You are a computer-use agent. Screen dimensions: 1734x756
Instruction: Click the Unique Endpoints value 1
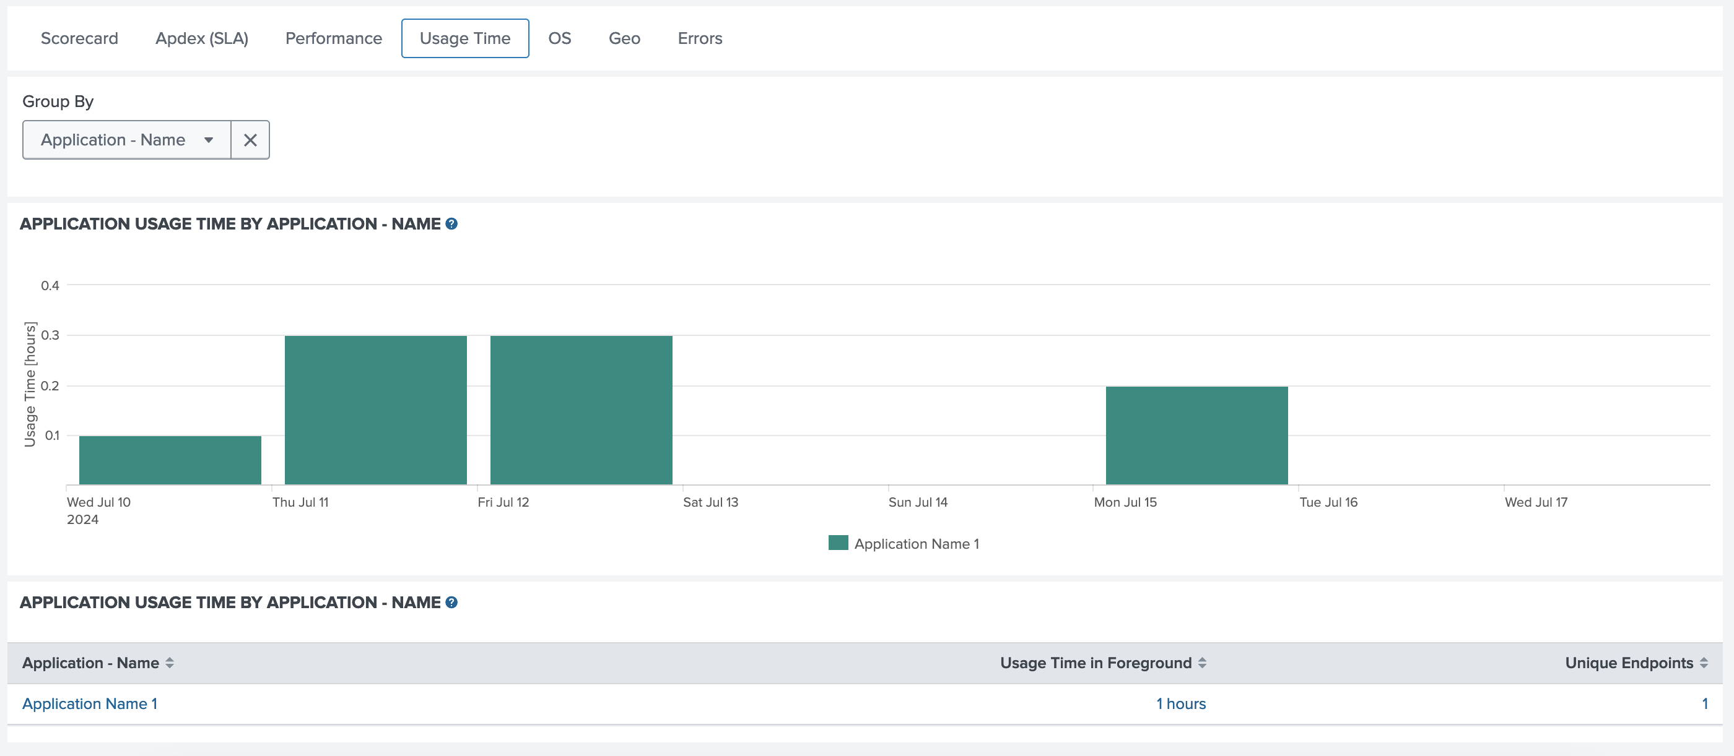tap(1704, 703)
